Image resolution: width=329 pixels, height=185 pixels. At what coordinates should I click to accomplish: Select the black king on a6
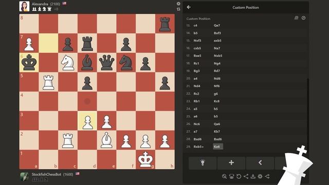(x=29, y=62)
